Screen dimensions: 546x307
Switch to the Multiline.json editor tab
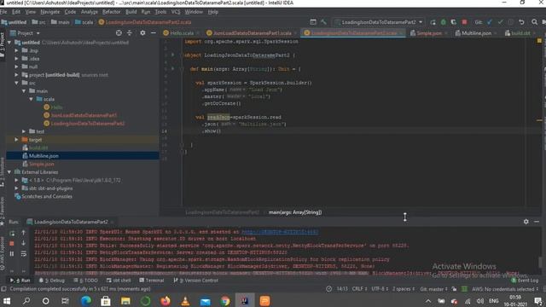[x=476, y=33]
